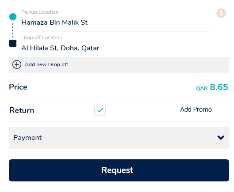Click the QAR currency label
This screenshot has height=192, width=234.
[202, 88]
